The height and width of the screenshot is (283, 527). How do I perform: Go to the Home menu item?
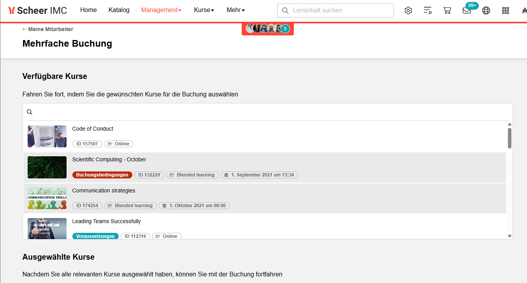tap(88, 10)
